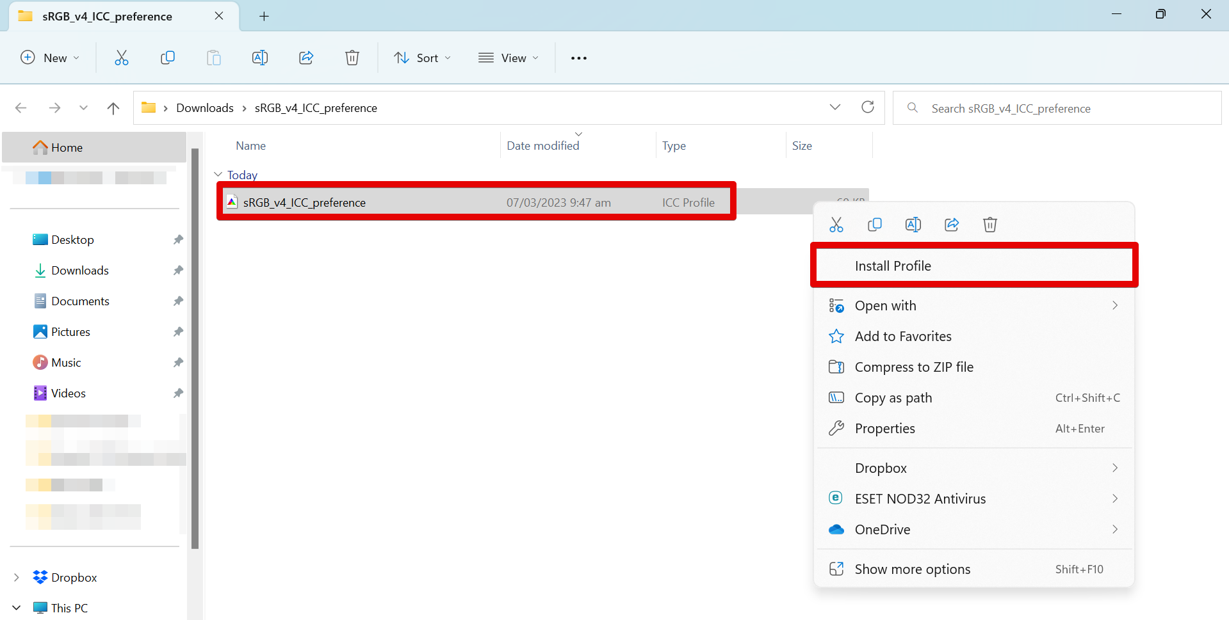Select the sRGB_v4_ICC_preference file name
Image resolution: width=1229 pixels, height=620 pixels.
coord(304,202)
